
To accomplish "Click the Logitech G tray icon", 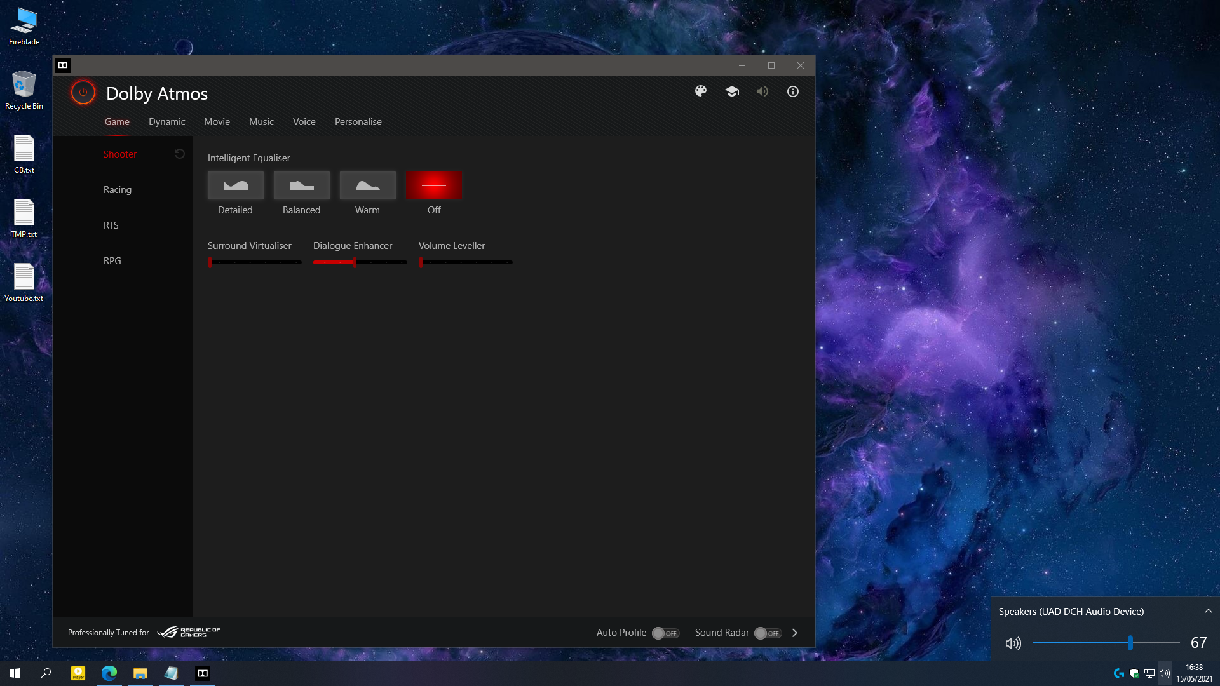I will (x=1119, y=673).
